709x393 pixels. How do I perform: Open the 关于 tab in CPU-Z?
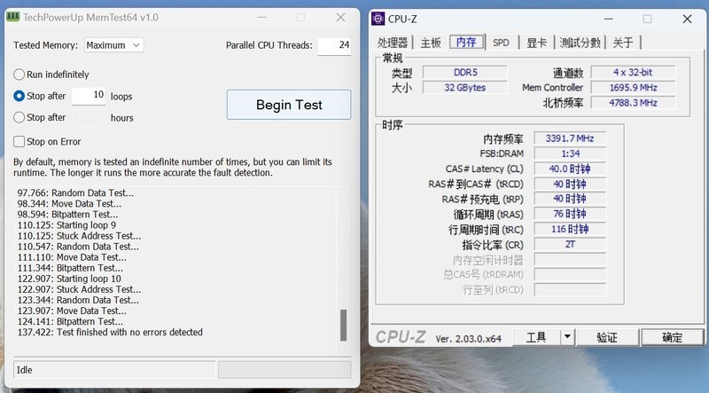(623, 43)
